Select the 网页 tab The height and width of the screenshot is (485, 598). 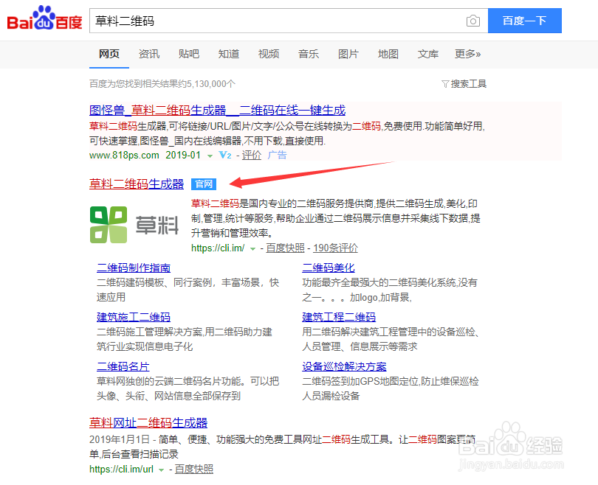pos(109,54)
